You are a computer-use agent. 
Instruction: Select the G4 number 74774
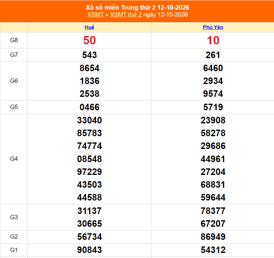pyautogui.click(x=89, y=146)
